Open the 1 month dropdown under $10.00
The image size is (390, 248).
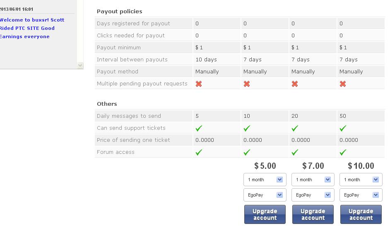click(361, 180)
